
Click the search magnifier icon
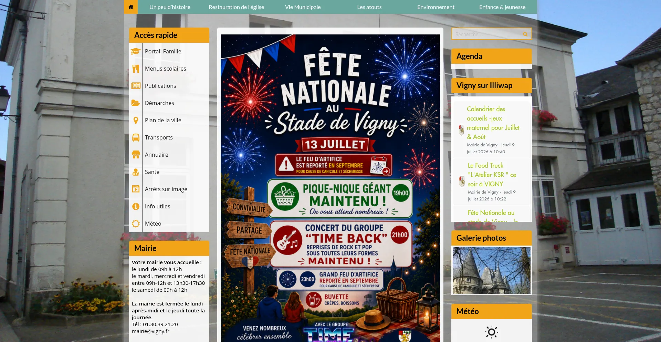click(x=525, y=34)
